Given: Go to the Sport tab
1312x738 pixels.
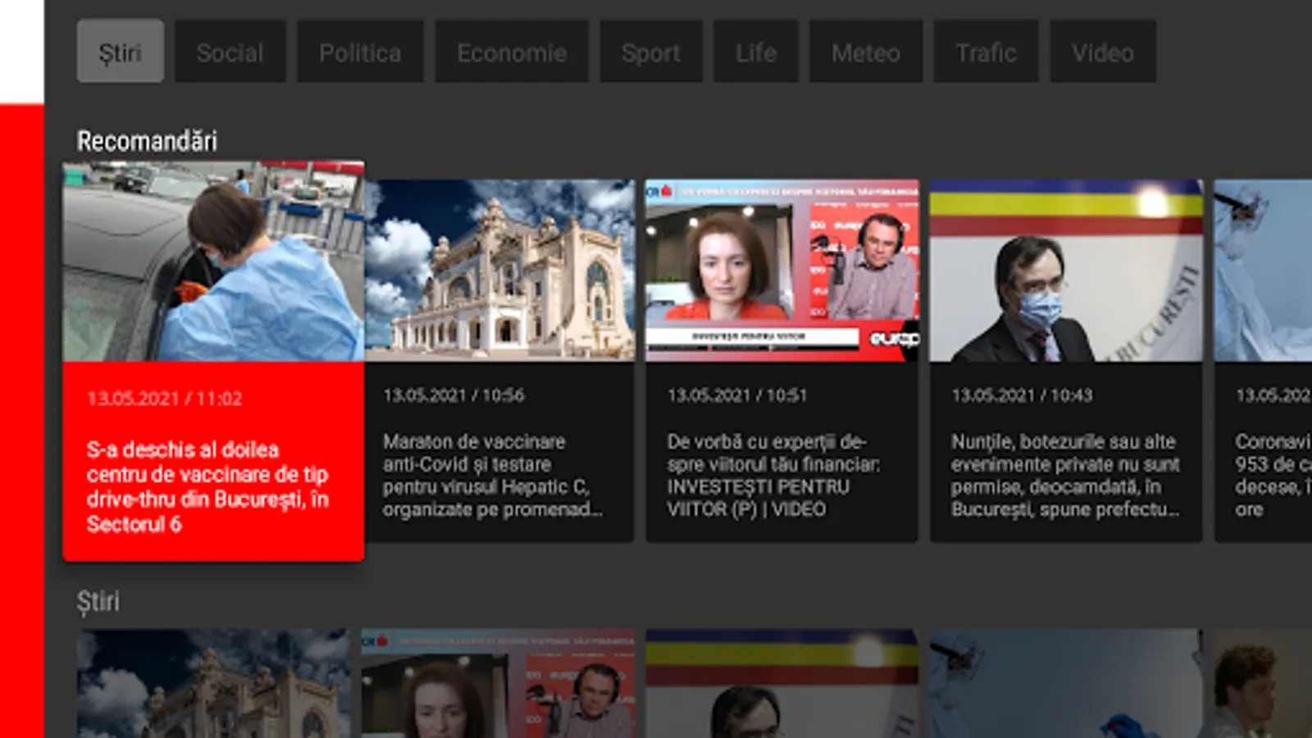Looking at the screenshot, I should click(x=651, y=52).
